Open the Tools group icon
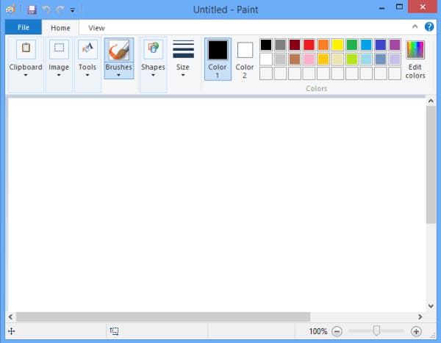This screenshot has height=343, width=441. tap(87, 49)
